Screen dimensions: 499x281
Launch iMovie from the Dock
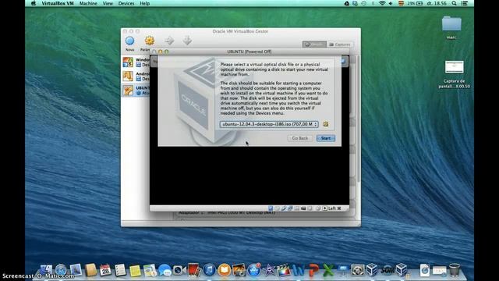(270, 270)
